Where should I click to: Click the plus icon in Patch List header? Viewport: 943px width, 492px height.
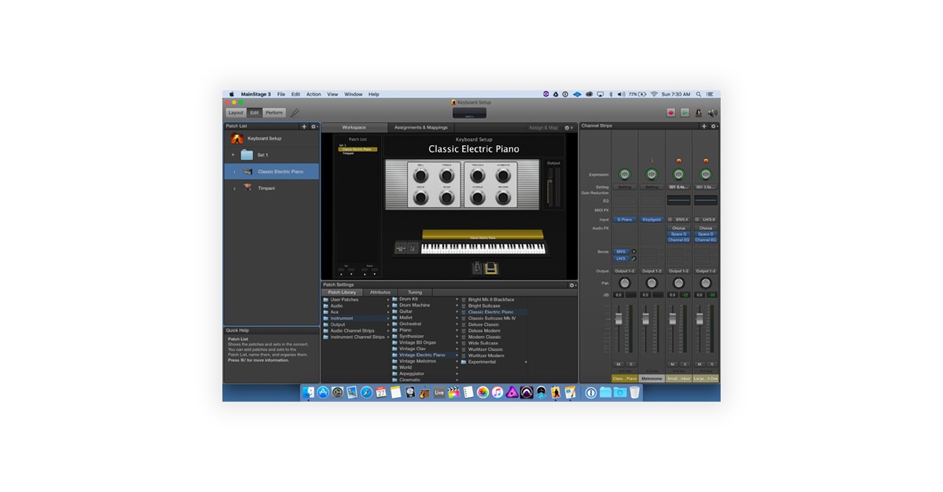click(304, 126)
